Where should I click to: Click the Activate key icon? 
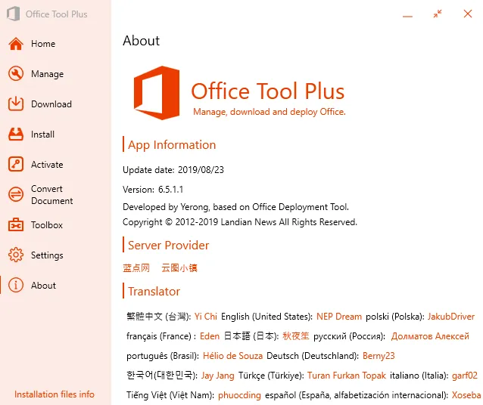tap(16, 164)
